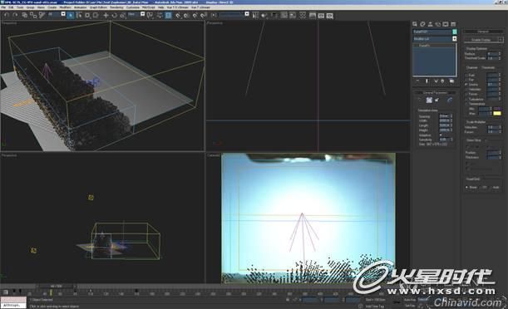Open the Utilities tab in command panel
Viewport: 508px width, 309px height.
[453, 24]
